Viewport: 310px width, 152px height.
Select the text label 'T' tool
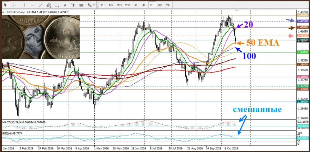coord(73,5)
